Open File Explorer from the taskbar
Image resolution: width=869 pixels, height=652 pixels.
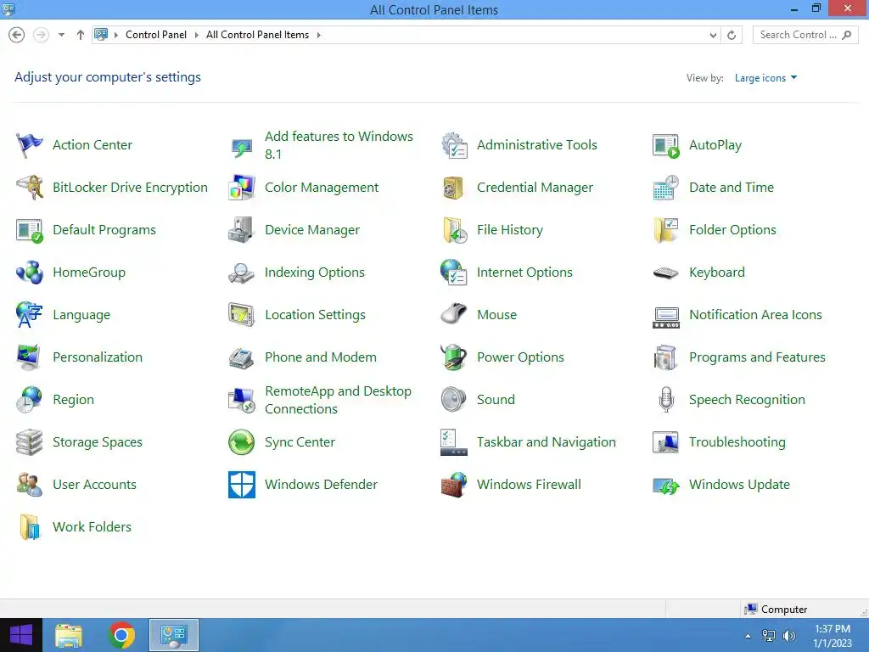[69, 635]
